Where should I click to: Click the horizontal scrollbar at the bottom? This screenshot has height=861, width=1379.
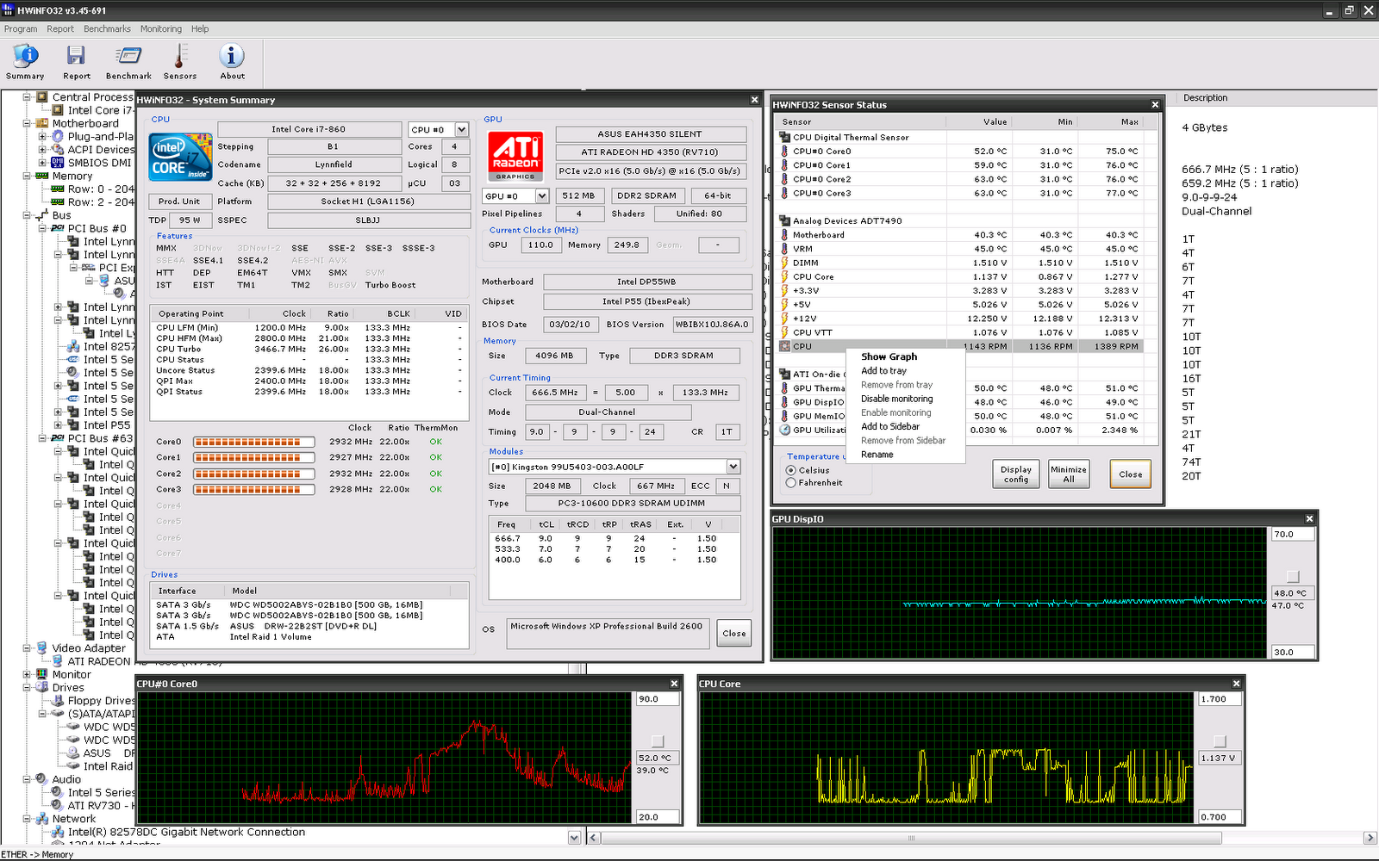(909, 838)
